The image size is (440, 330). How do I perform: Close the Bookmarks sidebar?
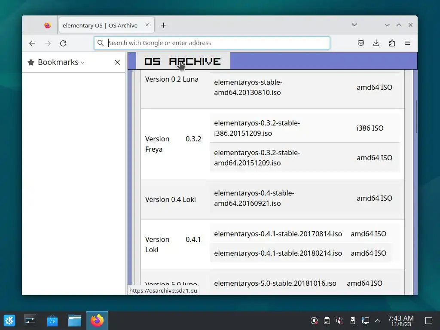117,62
